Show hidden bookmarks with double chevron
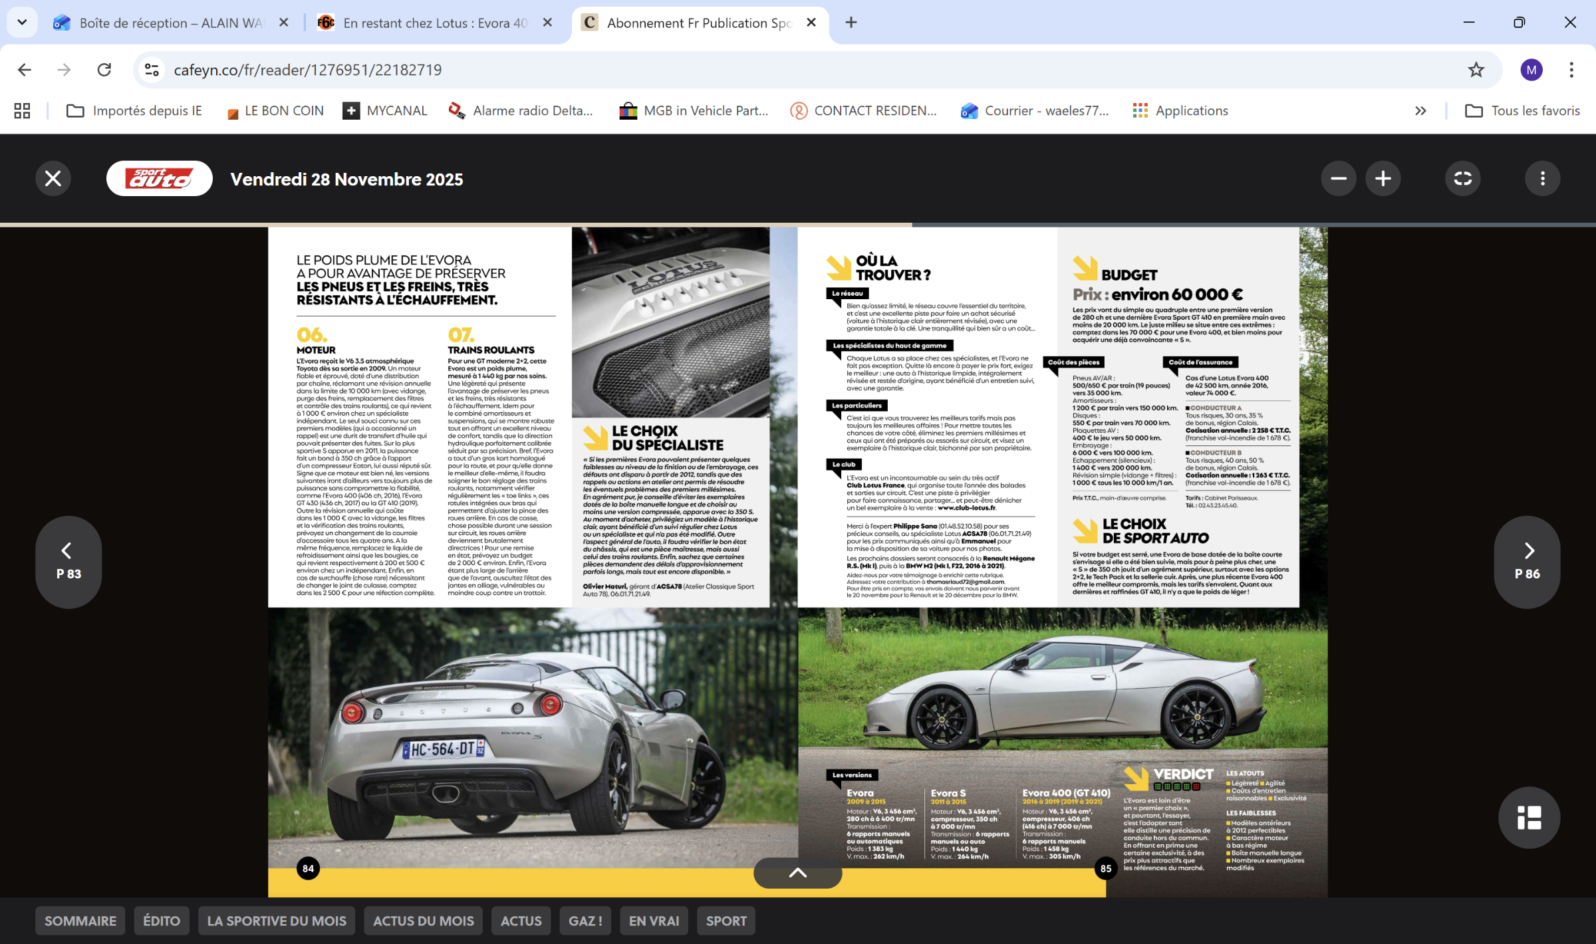 coord(1420,111)
